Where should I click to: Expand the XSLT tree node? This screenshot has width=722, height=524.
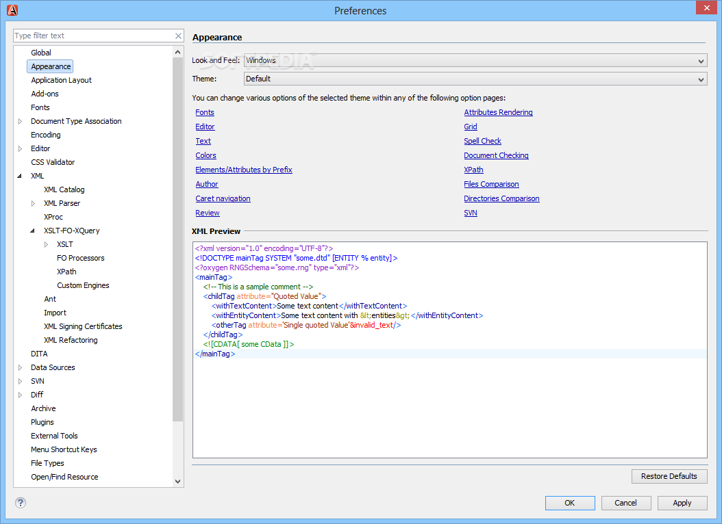click(x=46, y=244)
